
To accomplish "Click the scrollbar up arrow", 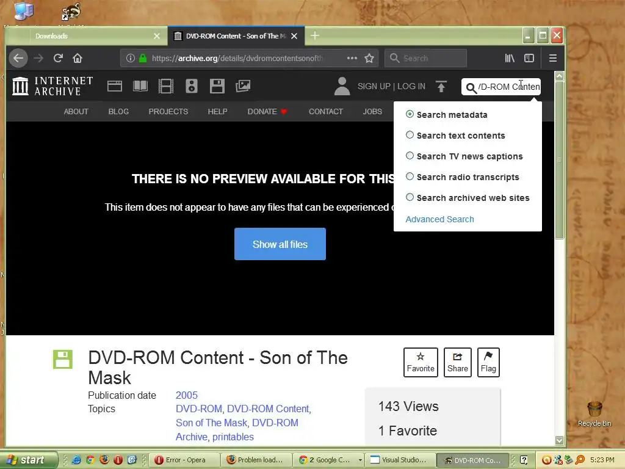I will (x=559, y=76).
